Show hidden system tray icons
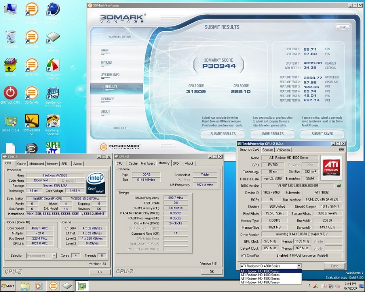Viewport: 365px width, 292px height. click(309, 286)
